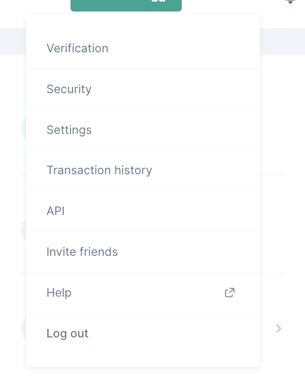Click empty space below Log out in menu
This screenshot has height=384, width=305.
143,360
